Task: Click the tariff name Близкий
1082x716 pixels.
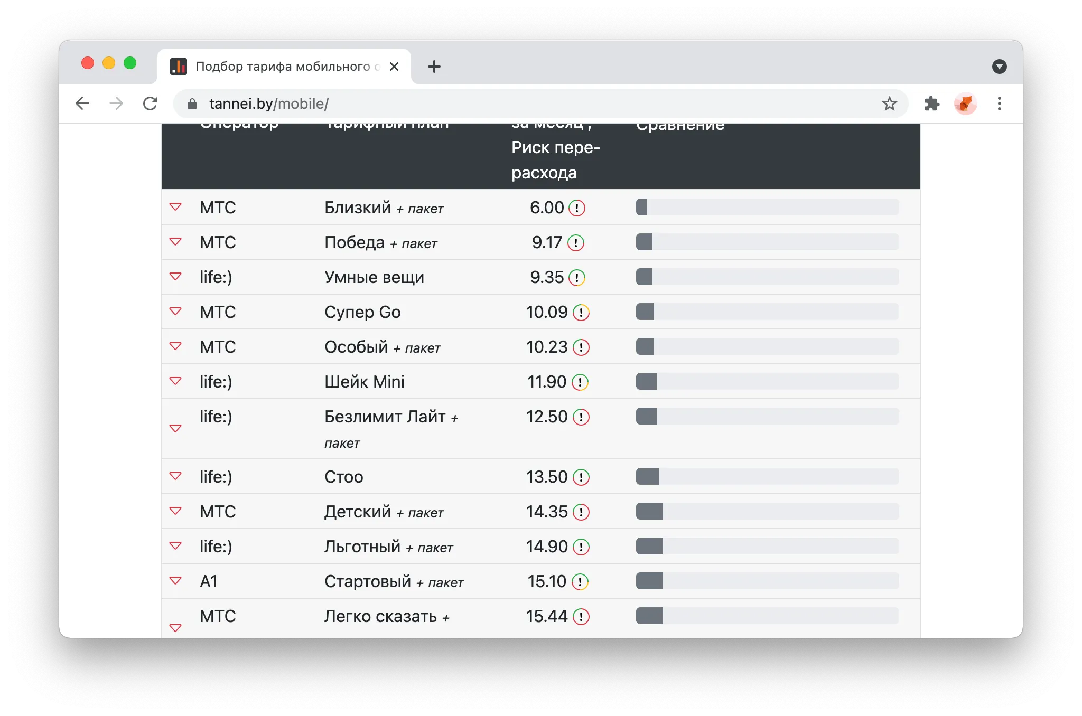Action: pyautogui.click(x=358, y=208)
